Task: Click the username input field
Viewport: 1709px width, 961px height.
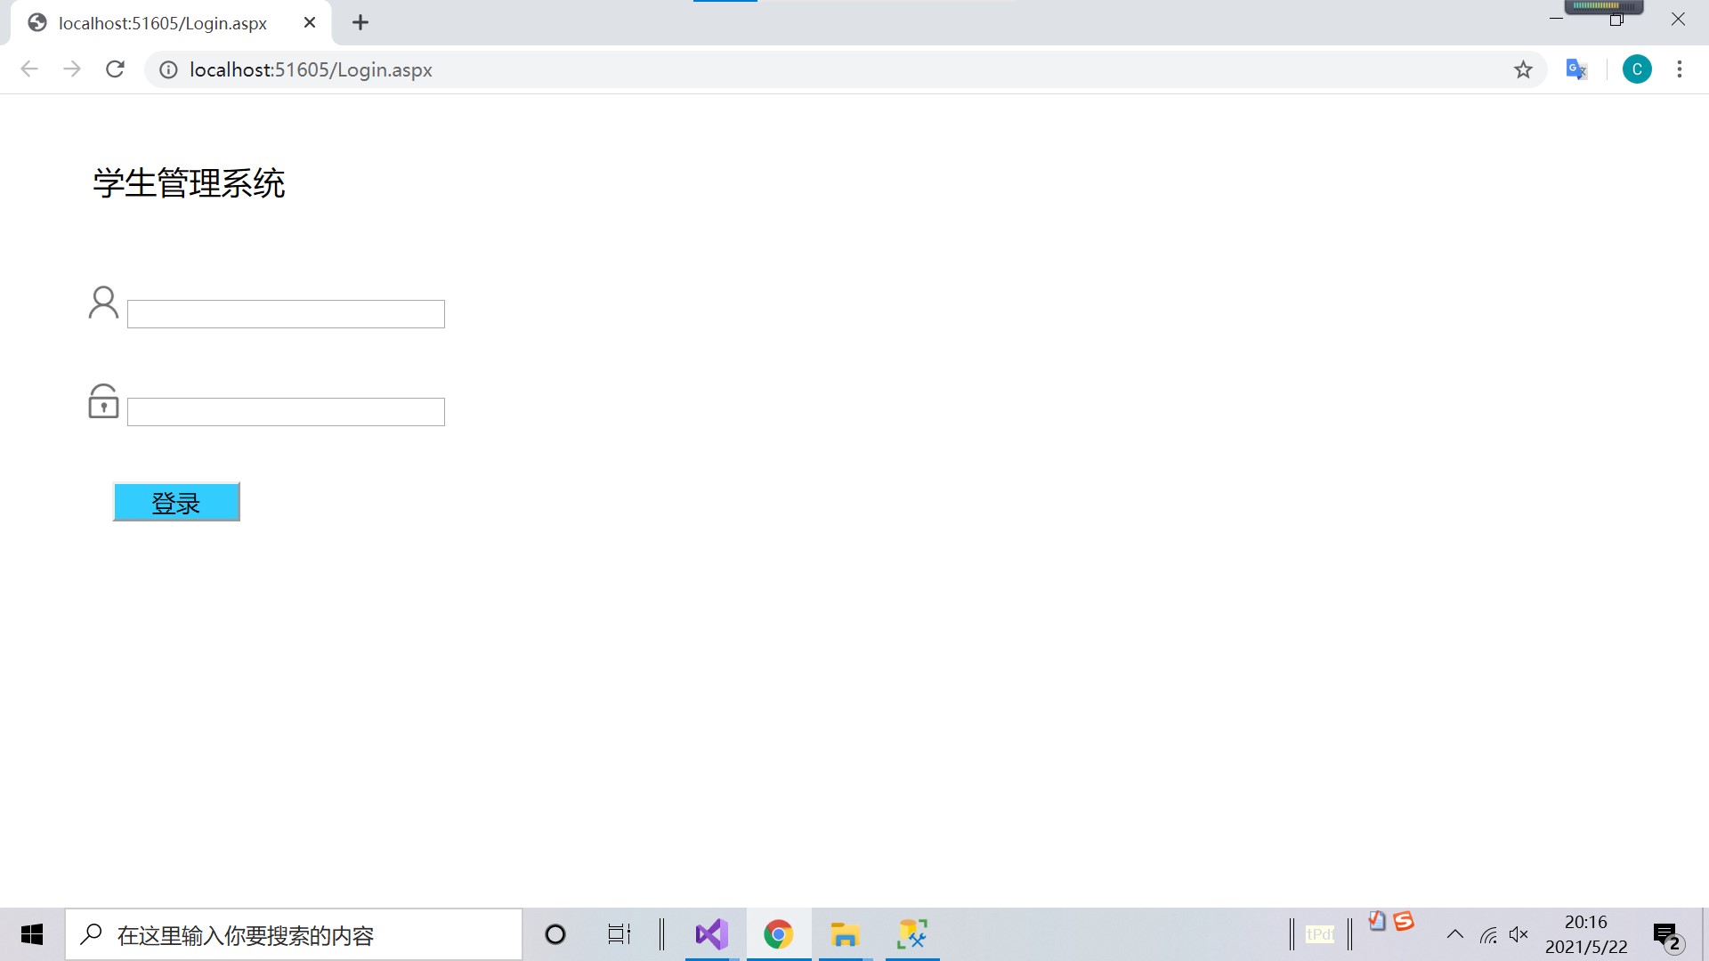Action: (286, 314)
